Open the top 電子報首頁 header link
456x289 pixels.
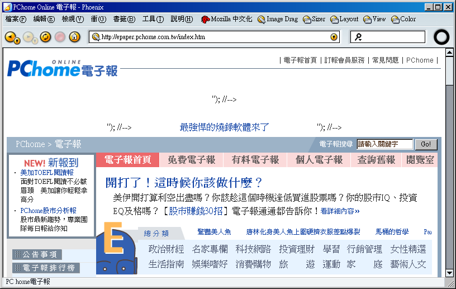tap(300, 60)
